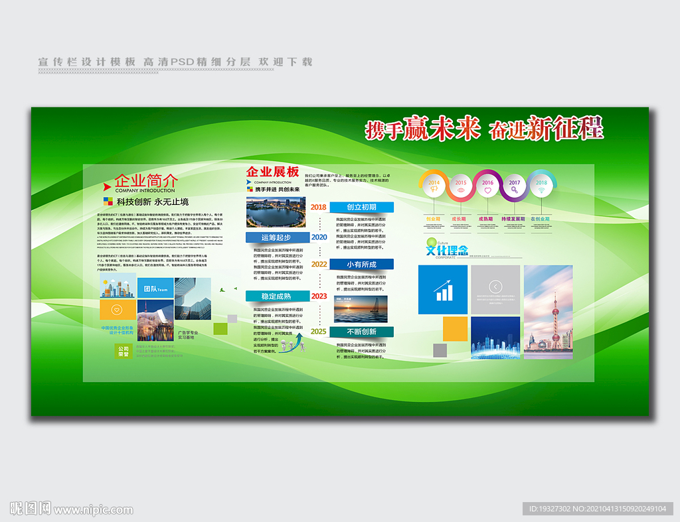Click the green bubble on the 文化理念 logo
The width and height of the screenshot is (680, 522).
point(431,241)
